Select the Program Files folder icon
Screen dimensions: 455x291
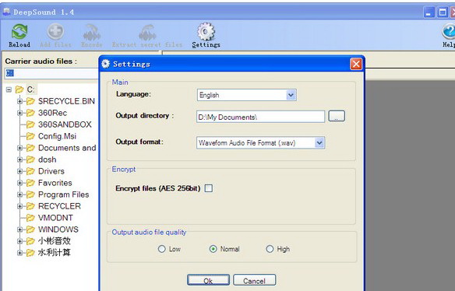30,195
